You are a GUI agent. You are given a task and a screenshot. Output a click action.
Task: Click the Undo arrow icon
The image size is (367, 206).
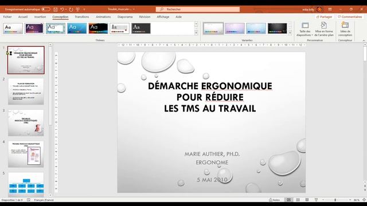pos(62,9)
